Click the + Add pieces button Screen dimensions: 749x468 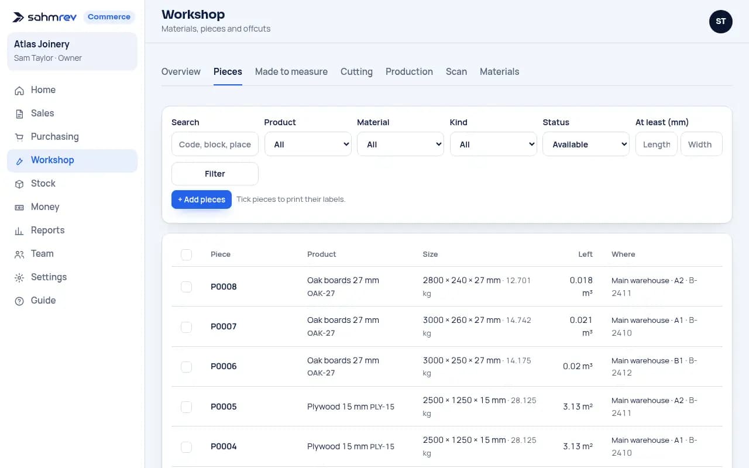tap(201, 199)
